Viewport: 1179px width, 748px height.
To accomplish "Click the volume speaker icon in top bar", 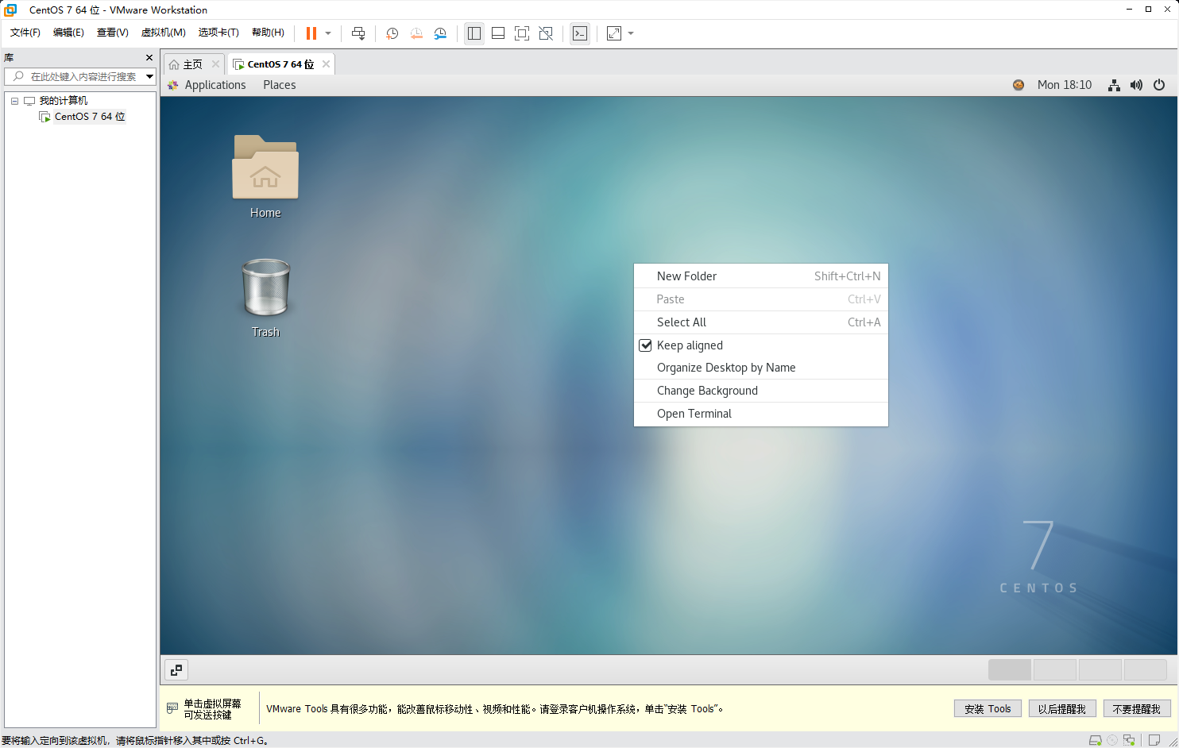I will [1137, 85].
